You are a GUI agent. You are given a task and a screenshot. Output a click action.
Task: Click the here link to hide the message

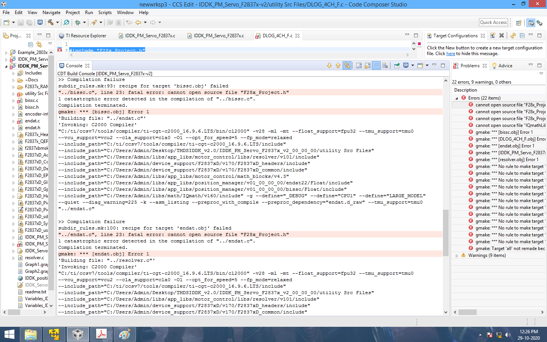click(451, 53)
